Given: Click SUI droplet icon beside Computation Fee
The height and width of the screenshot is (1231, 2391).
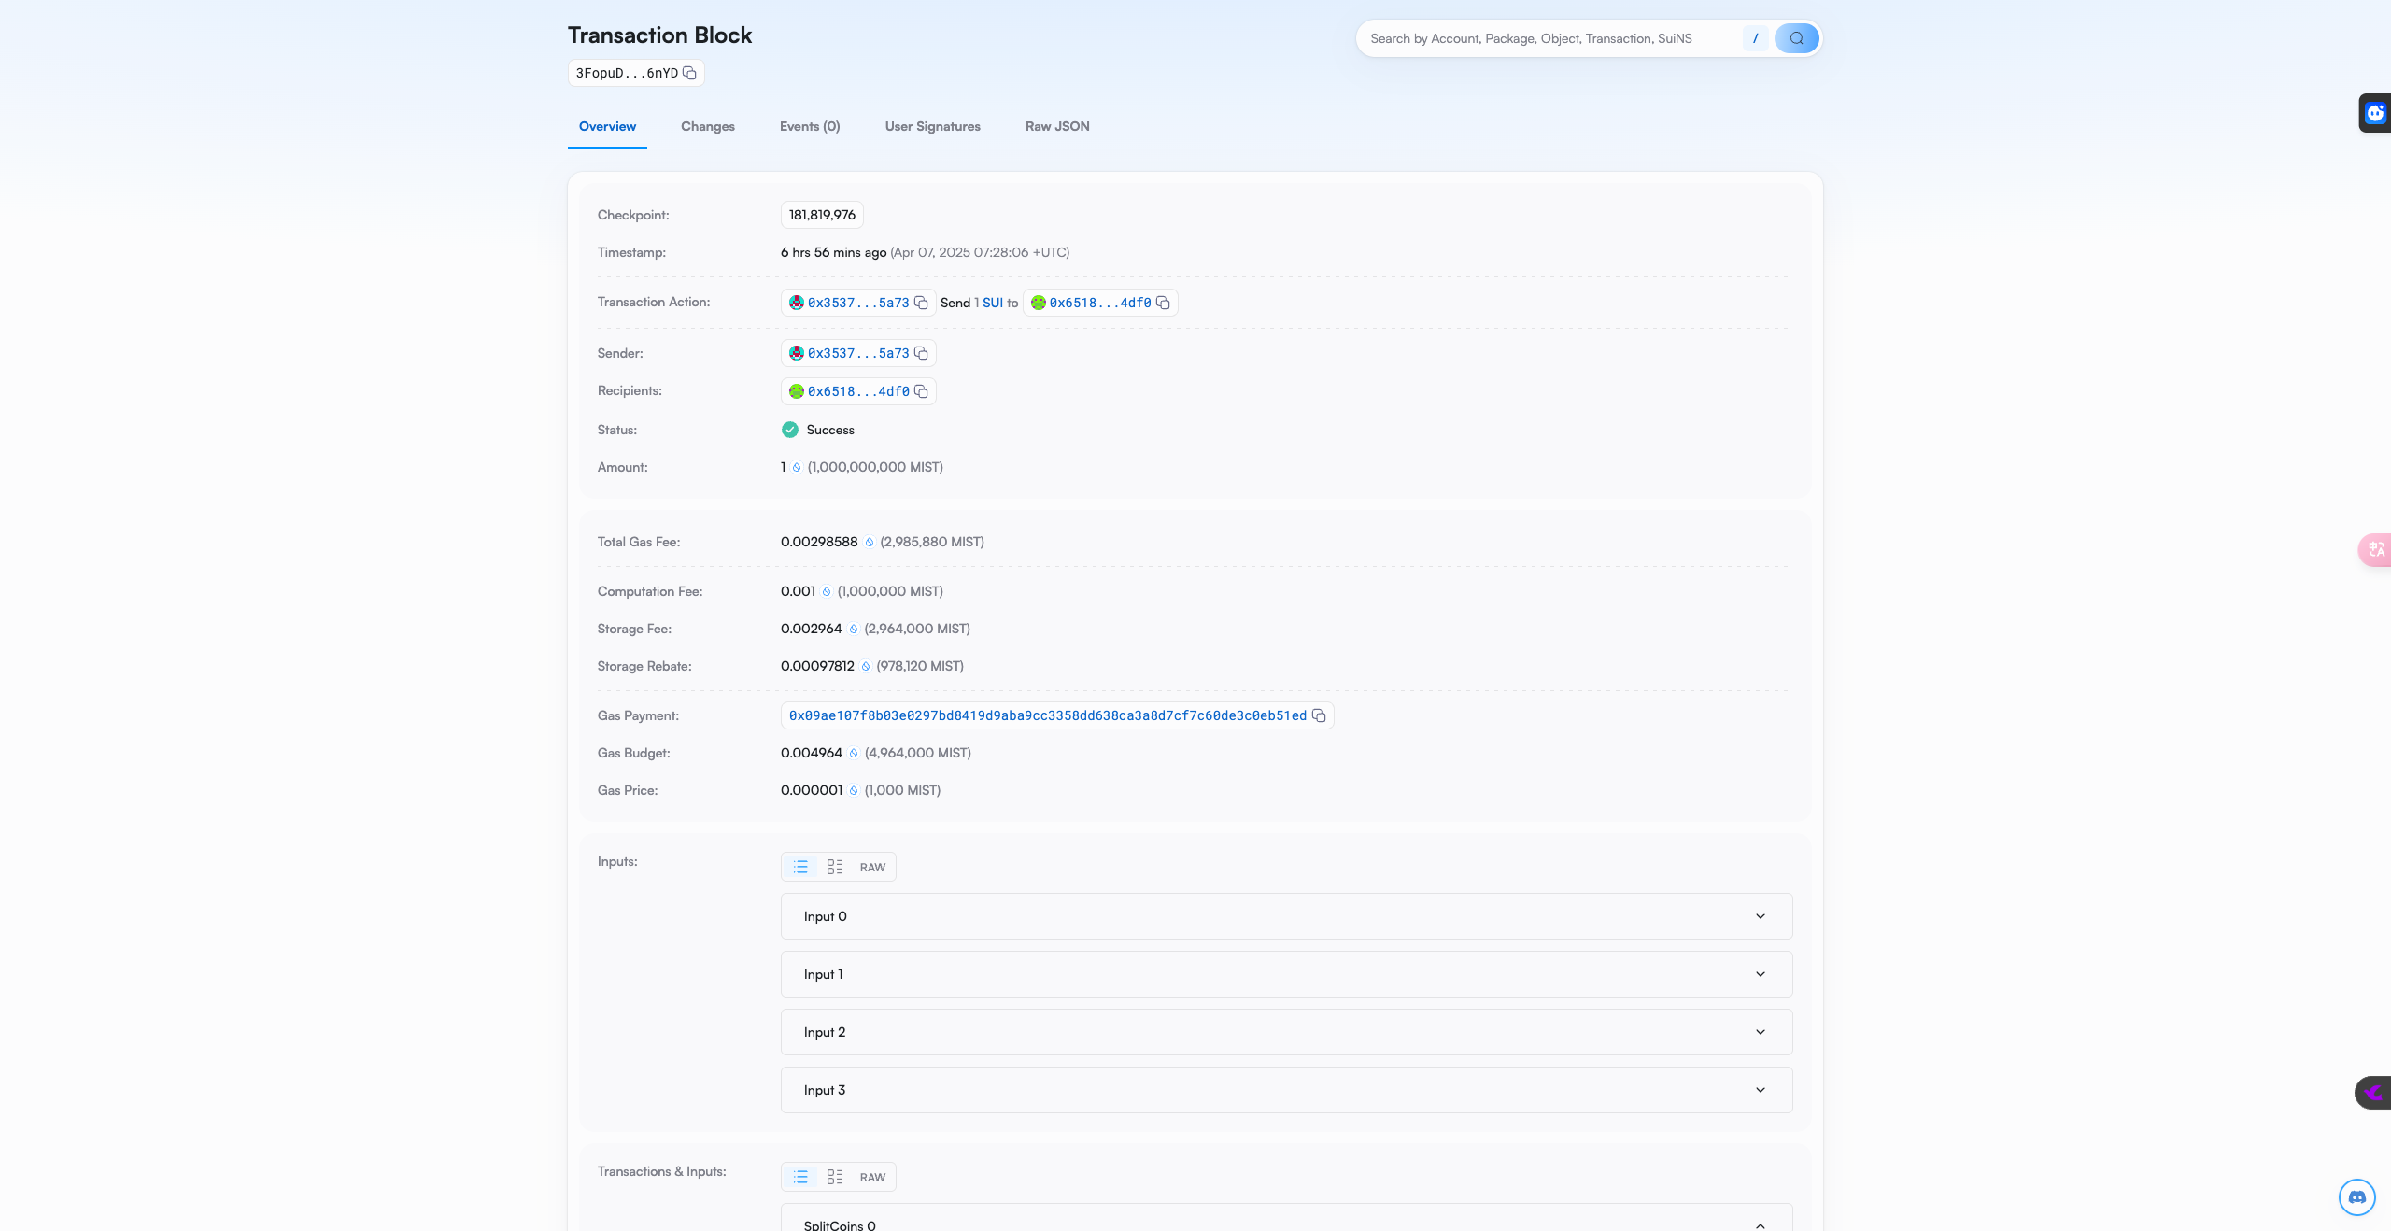Looking at the screenshot, I should [827, 592].
